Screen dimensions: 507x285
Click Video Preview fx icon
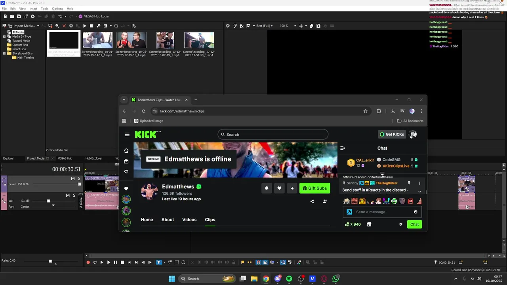tap(242, 26)
